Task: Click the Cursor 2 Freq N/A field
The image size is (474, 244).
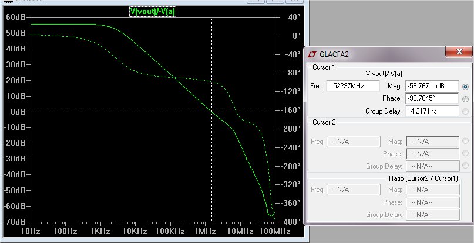Action: pyautogui.click(x=353, y=142)
